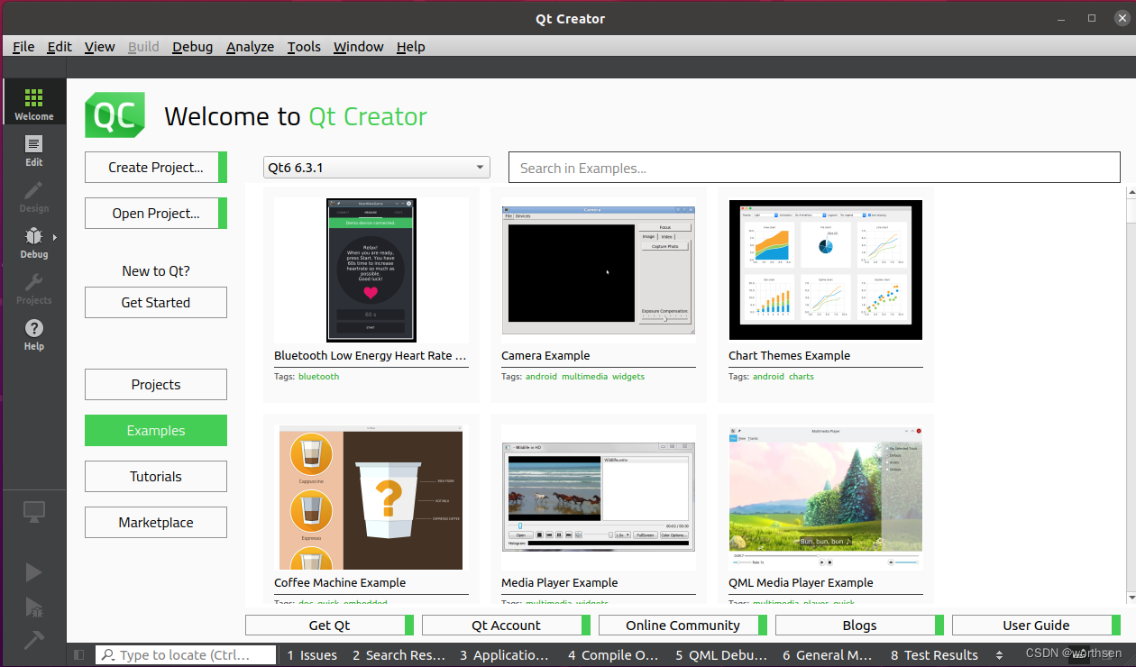Click the magnifier icon in locator field

click(x=107, y=655)
